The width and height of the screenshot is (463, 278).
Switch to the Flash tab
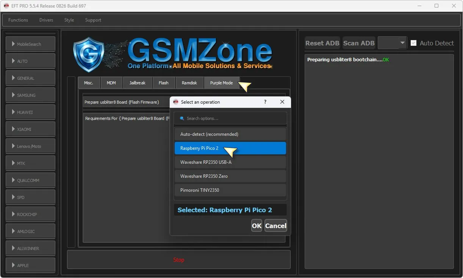[x=164, y=83]
